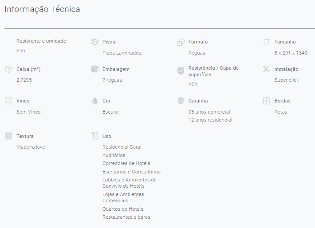This screenshot has height=228, width=315.
Task: Click the Pisos layers icon
Action: click(x=94, y=42)
